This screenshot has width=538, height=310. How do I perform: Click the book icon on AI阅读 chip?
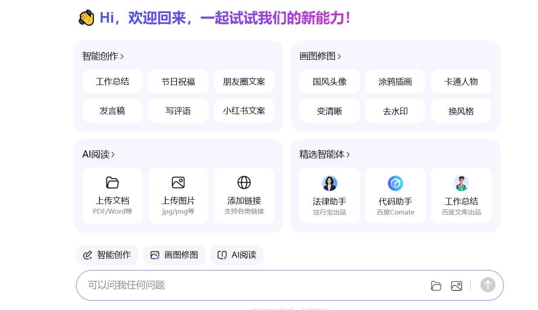[222, 255]
